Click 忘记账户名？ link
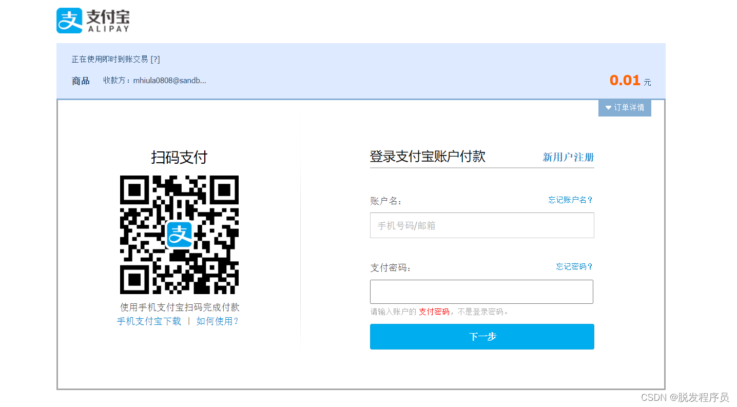The image size is (737, 407). [570, 200]
